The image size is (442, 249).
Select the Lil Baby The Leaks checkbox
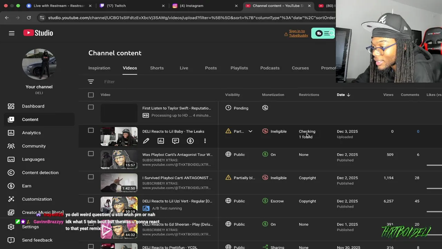[91, 130]
